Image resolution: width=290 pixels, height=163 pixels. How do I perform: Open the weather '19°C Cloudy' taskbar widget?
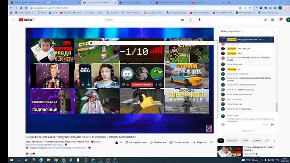[250, 160]
